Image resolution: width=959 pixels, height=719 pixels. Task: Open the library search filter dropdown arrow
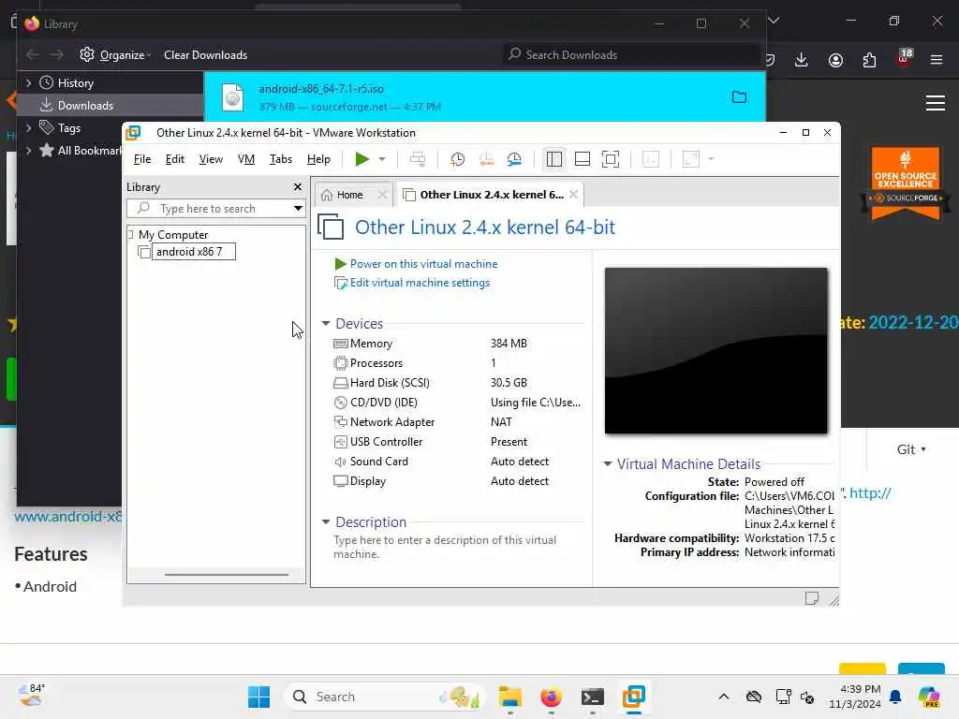coord(297,209)
